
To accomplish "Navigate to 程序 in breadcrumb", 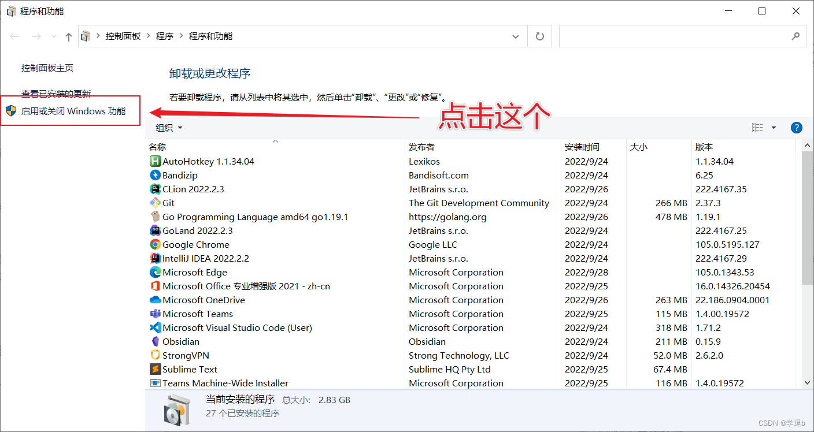I will pos(165,36).
